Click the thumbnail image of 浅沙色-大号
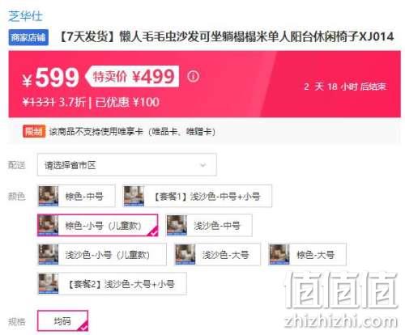This screenshot has width=405, height=335. click(185, 255)
